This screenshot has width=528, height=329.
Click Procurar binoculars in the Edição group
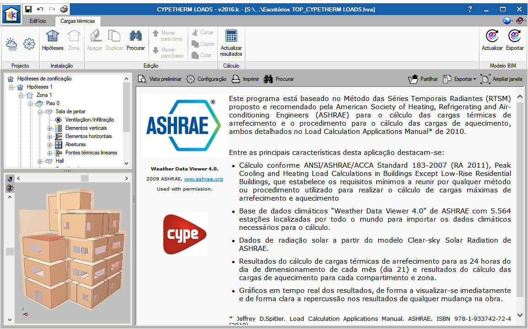136,40
